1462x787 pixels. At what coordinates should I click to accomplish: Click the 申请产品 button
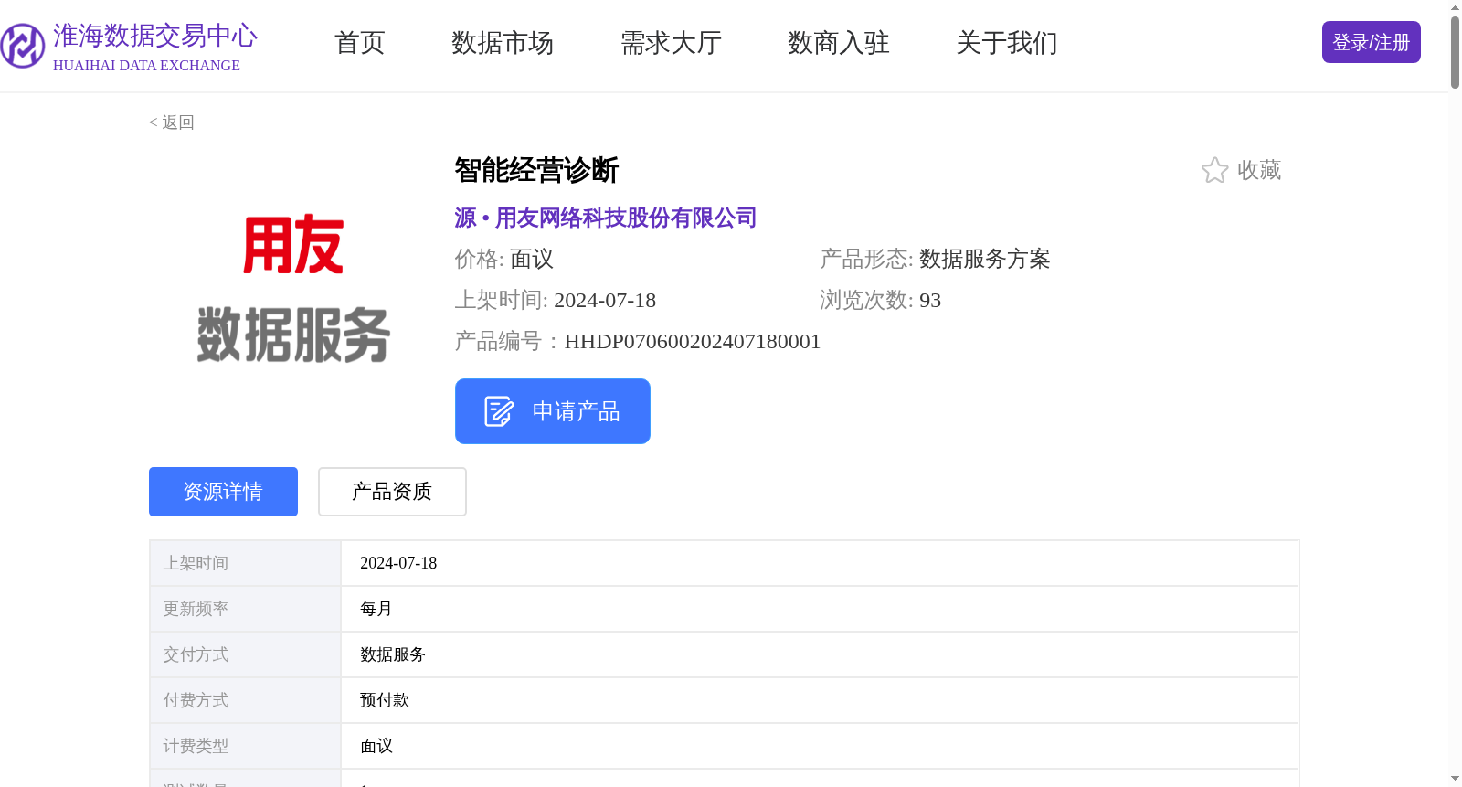[553, 411]
